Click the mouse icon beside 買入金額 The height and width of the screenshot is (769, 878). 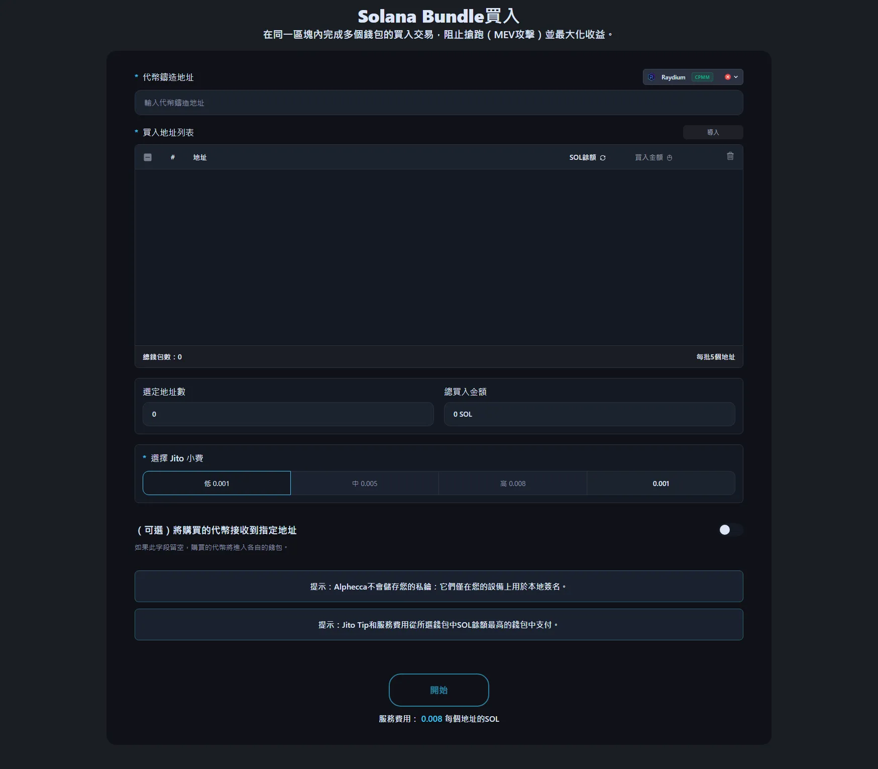point(670,158)
